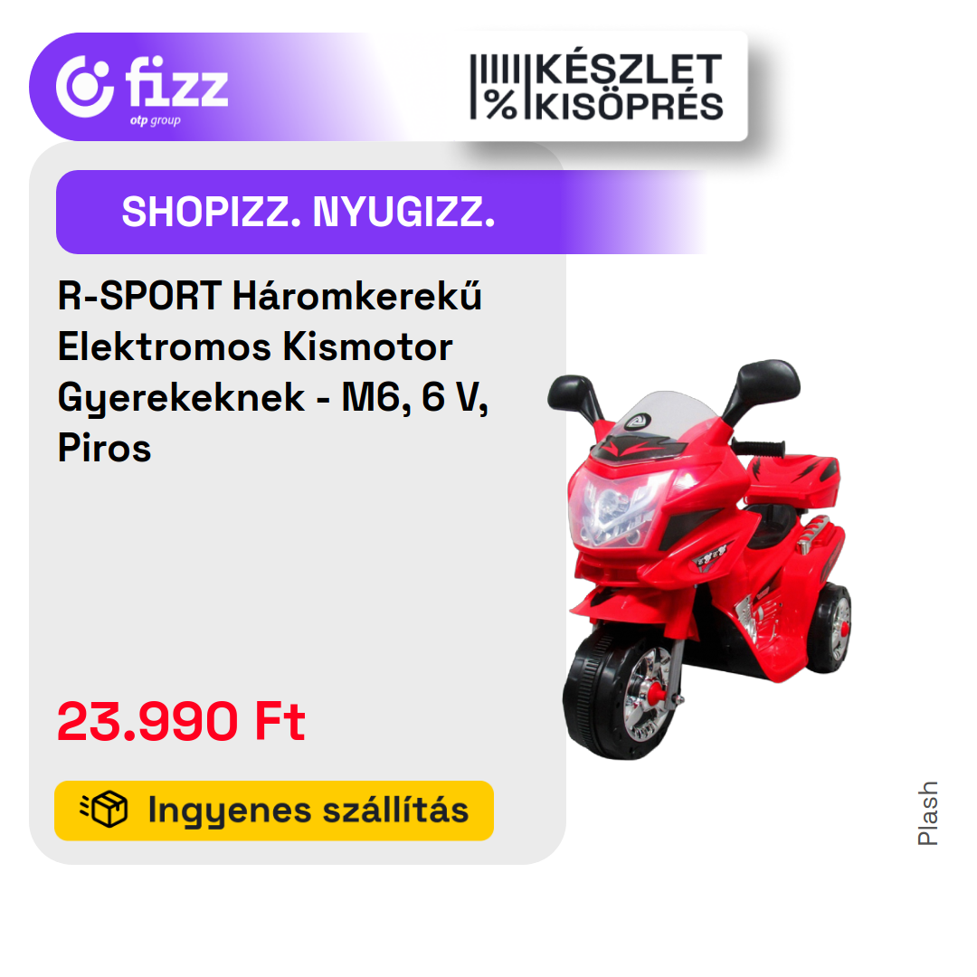Click the otp group text under logo

click(x=156, y=121)
